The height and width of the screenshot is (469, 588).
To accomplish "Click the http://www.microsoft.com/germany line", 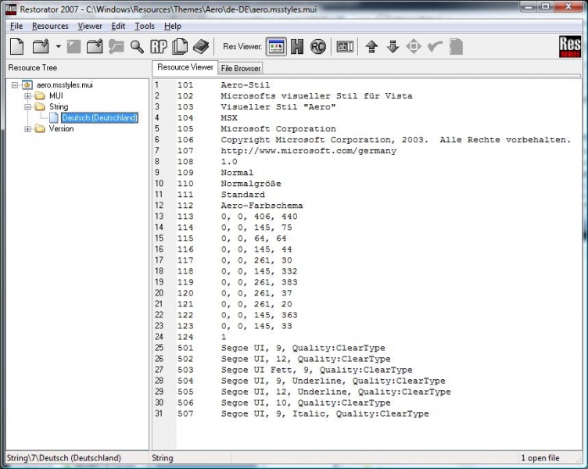I will coord(308,151).
